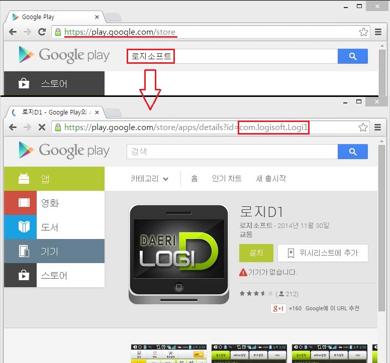Click 위시리스트에 추가 button

pyautogui.click(x=323, y=253)
